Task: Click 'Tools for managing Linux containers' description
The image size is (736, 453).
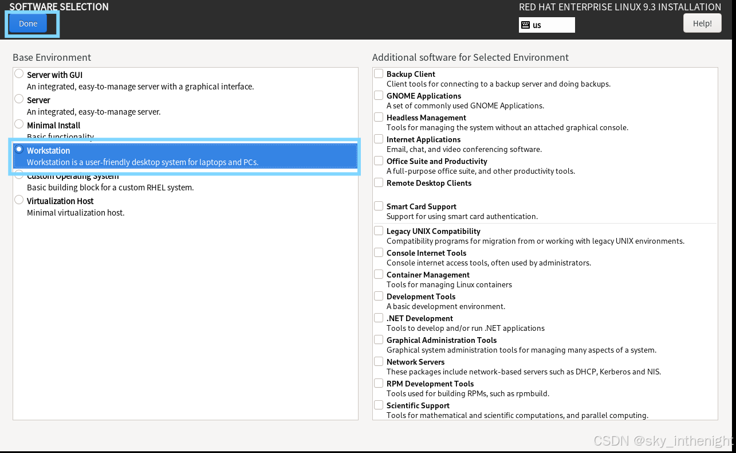Action: tap(449, 284)
